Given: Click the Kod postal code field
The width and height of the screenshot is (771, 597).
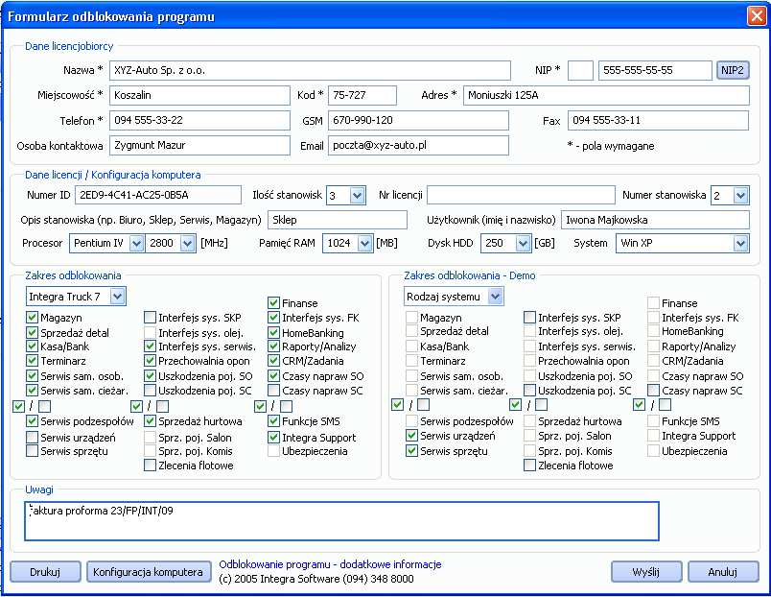Looking at the screenshot, I should coord(362,95).
